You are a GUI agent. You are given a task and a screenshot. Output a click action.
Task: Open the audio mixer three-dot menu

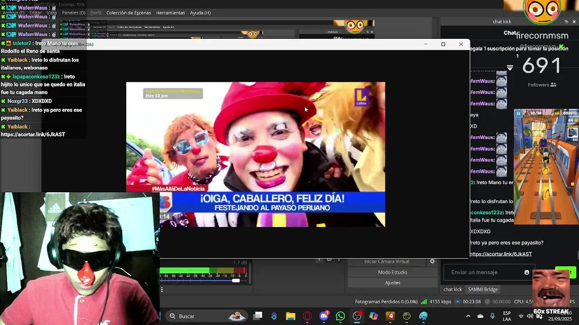click(162, 290)
